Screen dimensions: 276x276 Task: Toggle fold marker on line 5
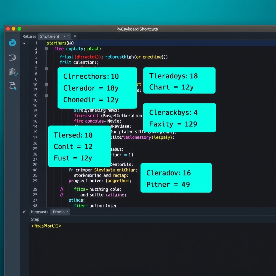coord(46,68)
